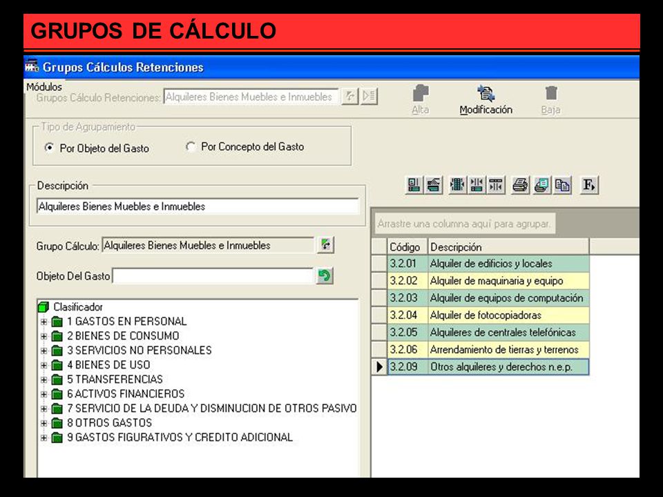Click the Descripción column header in the grid
Screen dimensions: 663x497
508,247
